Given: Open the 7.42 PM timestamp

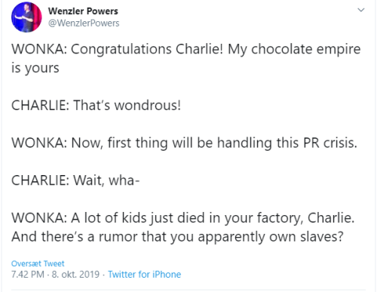Looking at the screenshot, I should pyautogui.click(x=28, y=274).
